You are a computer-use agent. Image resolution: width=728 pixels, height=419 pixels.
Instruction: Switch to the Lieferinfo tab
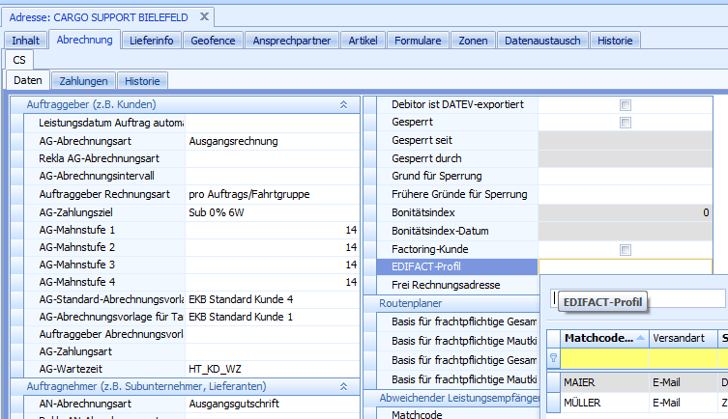pyautogui.click(x=151, y=41)
